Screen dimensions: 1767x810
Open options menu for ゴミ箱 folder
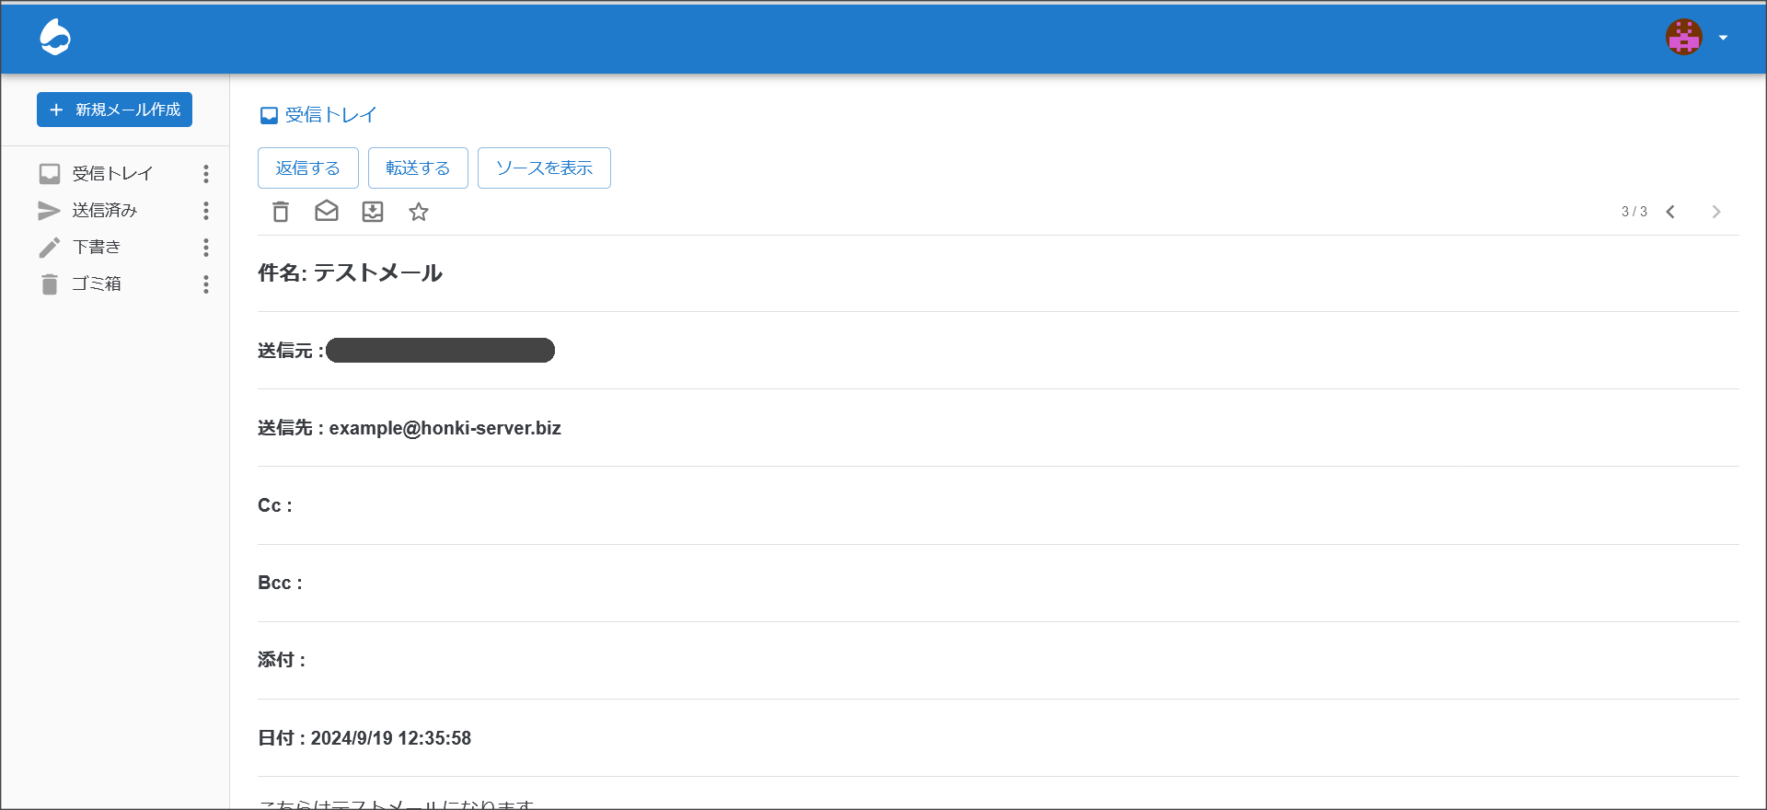(206, 284)
